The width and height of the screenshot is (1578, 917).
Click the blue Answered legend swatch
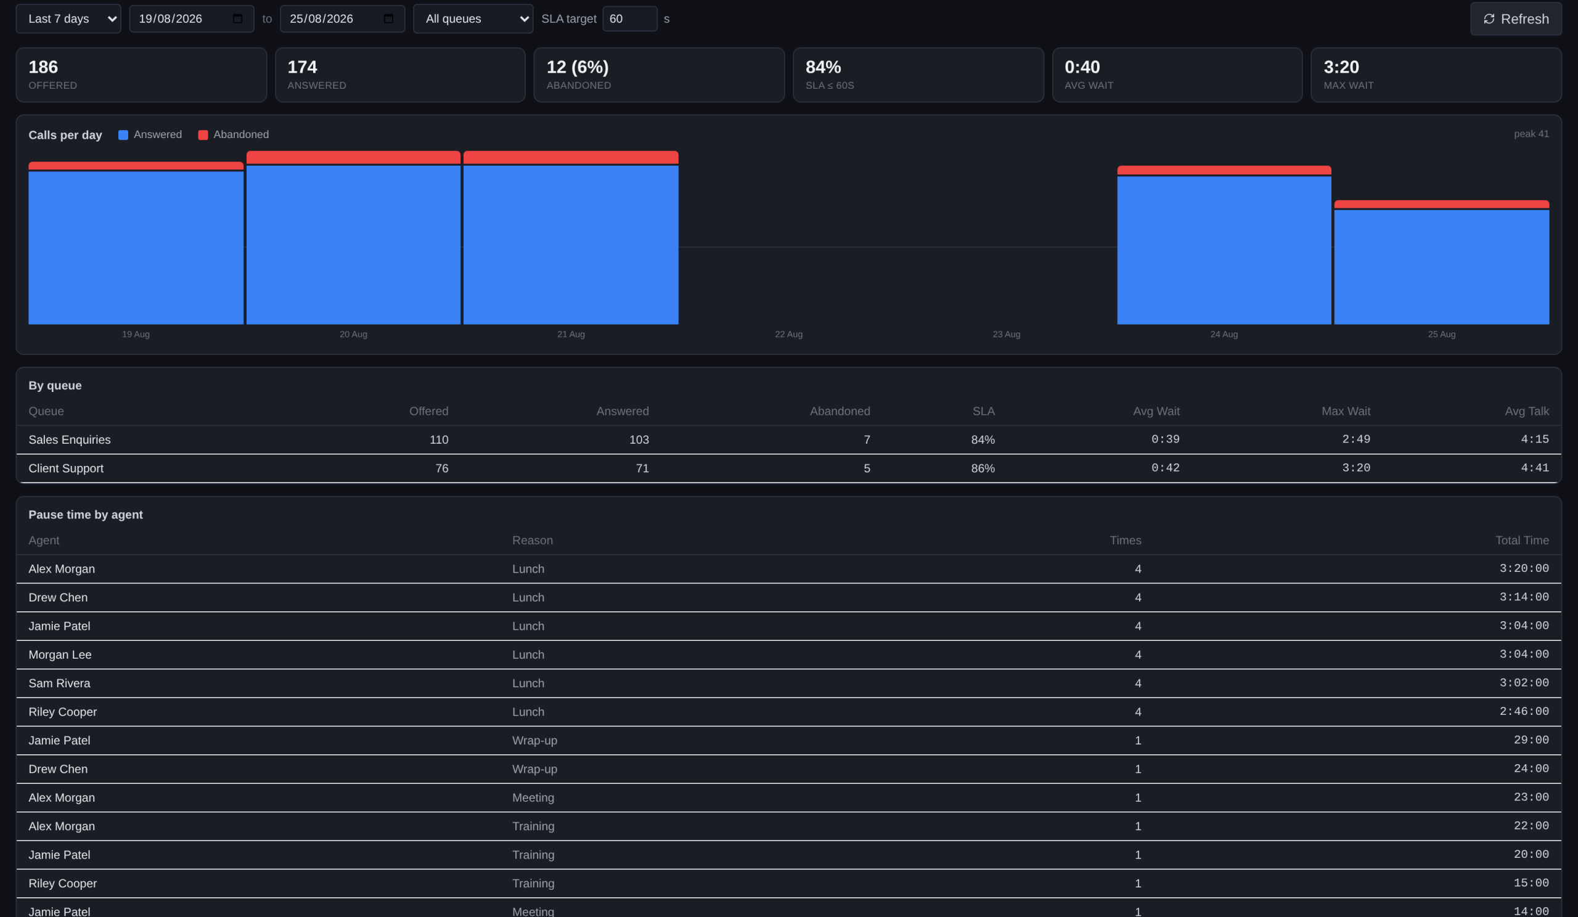123,134
